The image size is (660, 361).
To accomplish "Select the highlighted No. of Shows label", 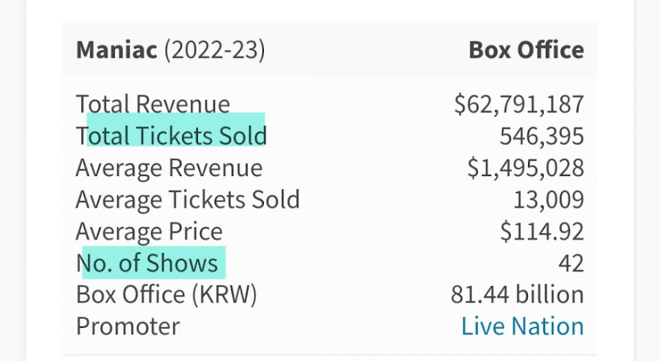I will point(147,263).
